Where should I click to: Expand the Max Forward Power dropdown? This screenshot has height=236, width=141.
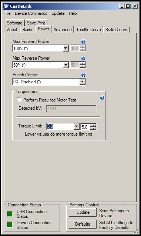[66, 49]
